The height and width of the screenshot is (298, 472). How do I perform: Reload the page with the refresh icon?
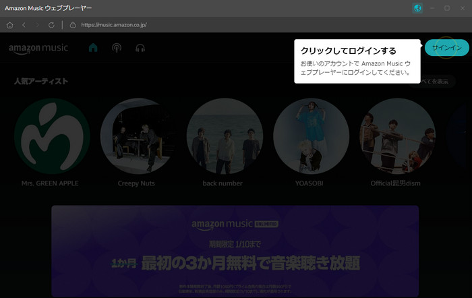click(51, 25)
